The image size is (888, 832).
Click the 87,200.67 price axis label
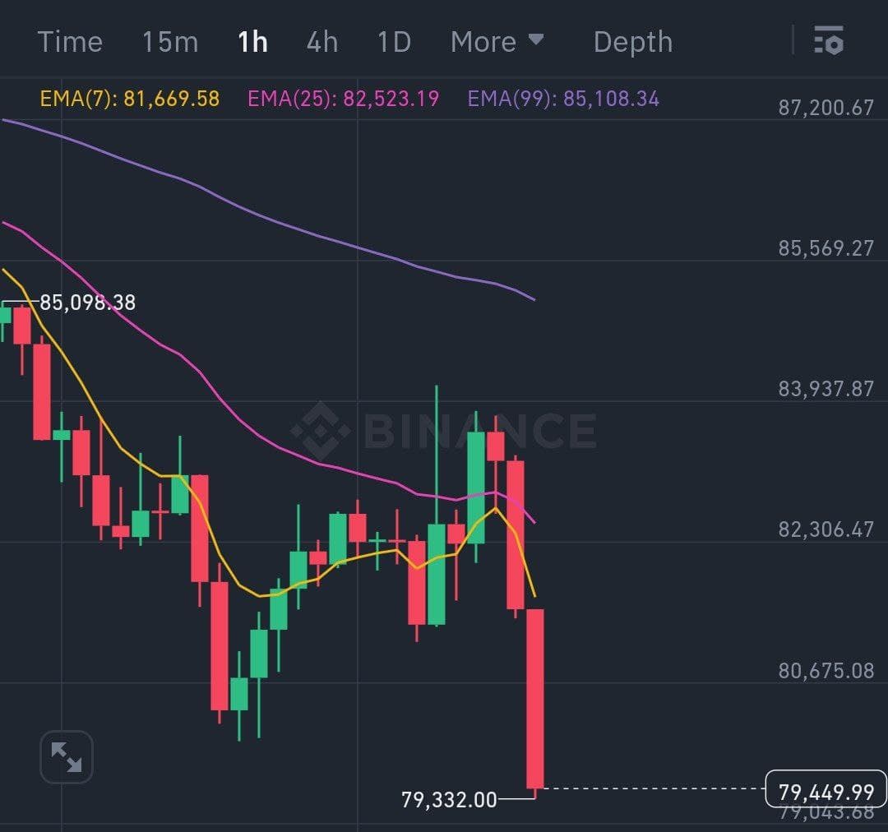pos(826,107)
